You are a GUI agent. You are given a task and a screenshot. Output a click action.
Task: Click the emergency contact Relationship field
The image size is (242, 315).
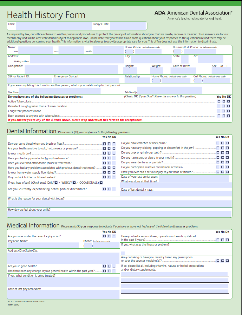point(137,81)
